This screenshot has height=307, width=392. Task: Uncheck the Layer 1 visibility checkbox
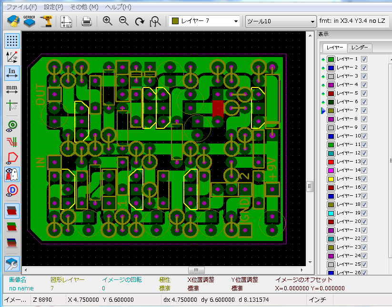tap(364, 59)
